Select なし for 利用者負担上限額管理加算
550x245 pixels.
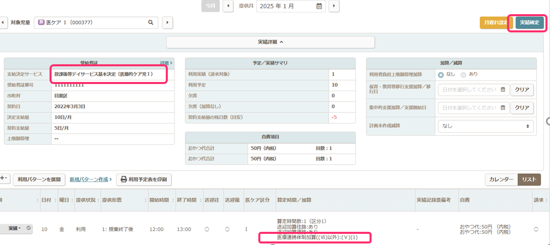coord(441,74)
